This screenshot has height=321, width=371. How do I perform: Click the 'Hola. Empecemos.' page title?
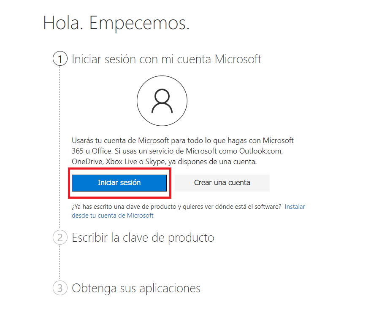tap(116, 23)
